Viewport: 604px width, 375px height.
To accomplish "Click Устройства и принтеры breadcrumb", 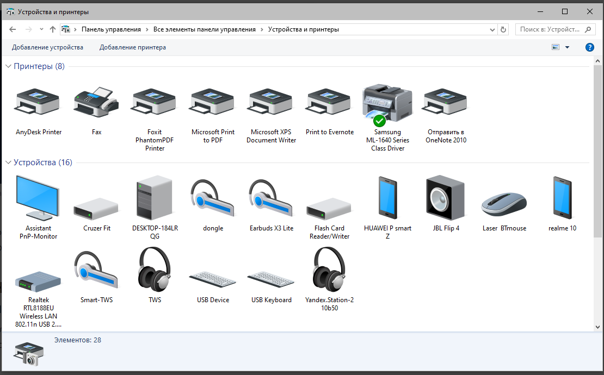I will pyautogui.click(x=304, y=29).
